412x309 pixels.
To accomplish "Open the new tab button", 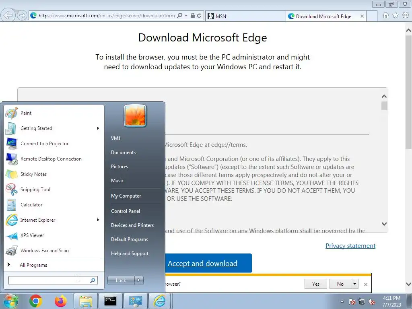I will 372,16.
